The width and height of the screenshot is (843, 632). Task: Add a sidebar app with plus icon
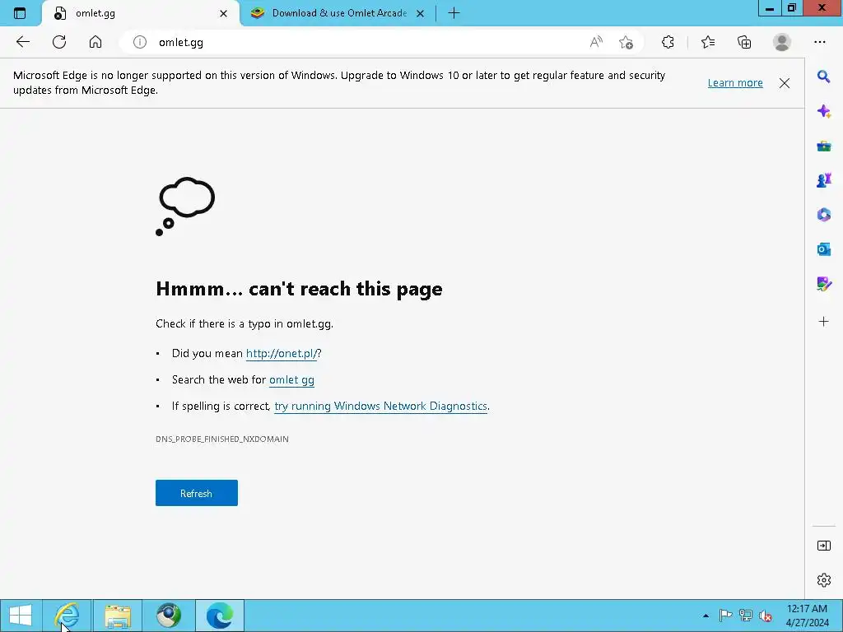click(x=823, y=322)
